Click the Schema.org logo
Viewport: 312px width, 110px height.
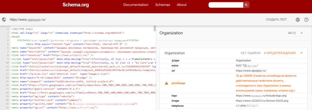(76, 5)
